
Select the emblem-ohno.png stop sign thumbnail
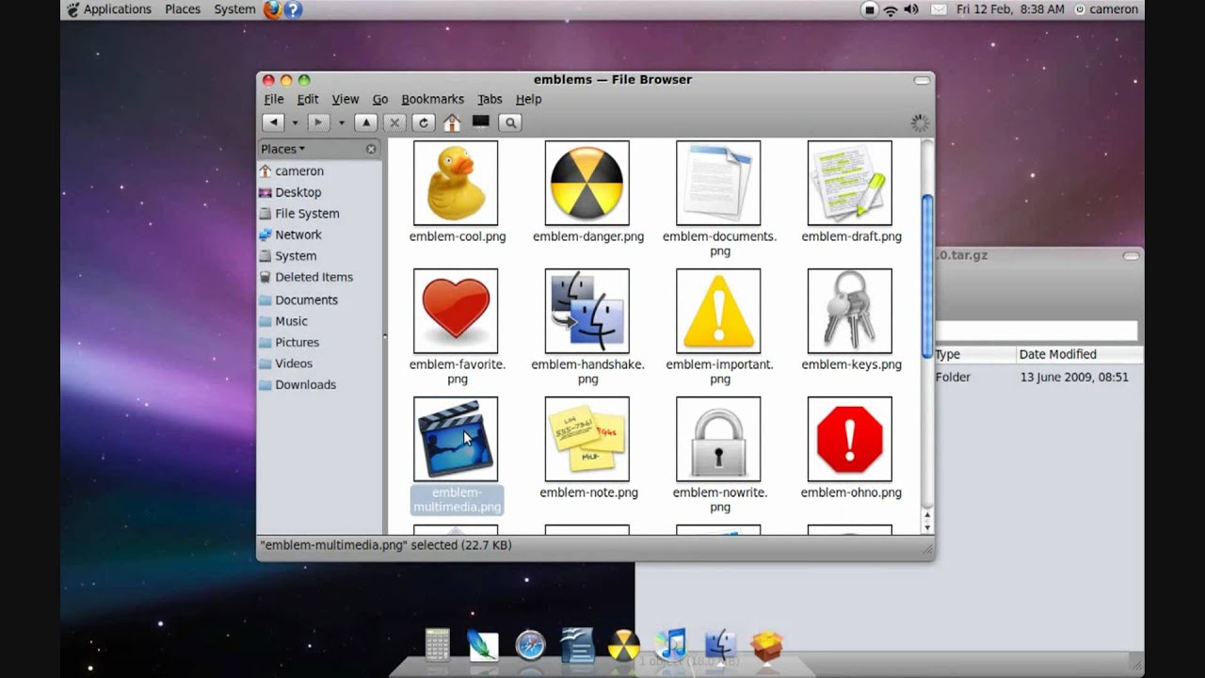(x=849, y=439)
